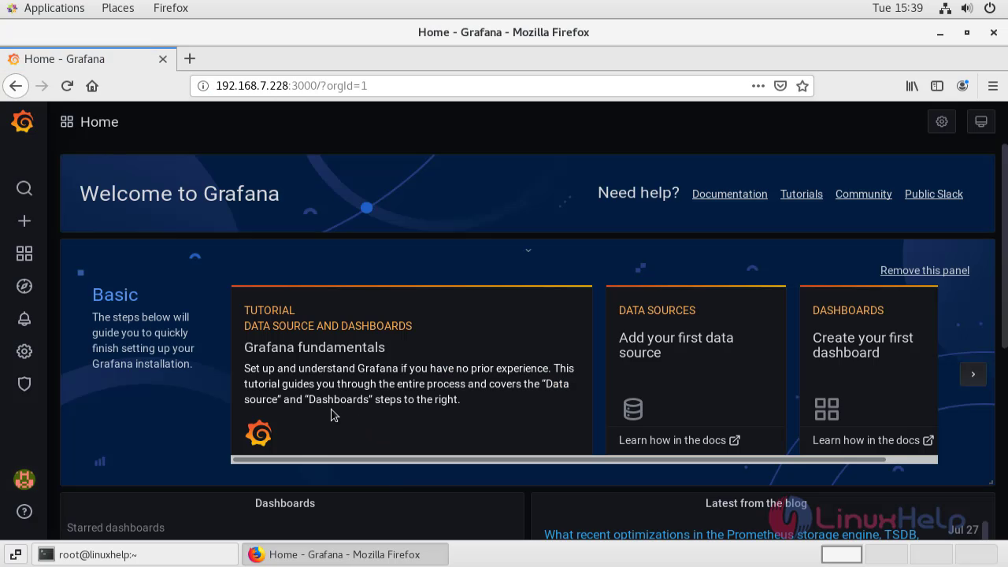Open Dashboards Learn how in the docs
The image size is (1008, 567).
click(x=873, y=440)
